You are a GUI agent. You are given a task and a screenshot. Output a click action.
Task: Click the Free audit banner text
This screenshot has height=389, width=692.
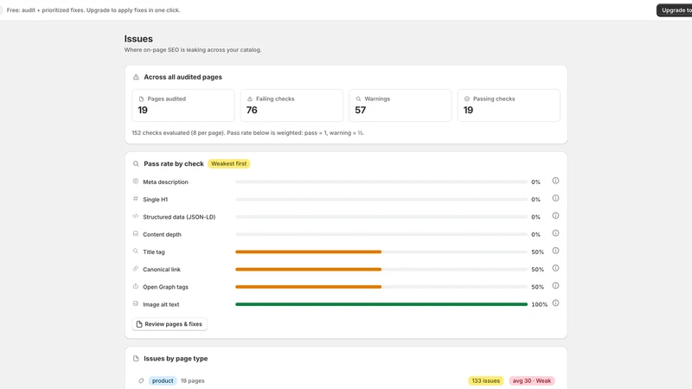(x=93, y=10)
